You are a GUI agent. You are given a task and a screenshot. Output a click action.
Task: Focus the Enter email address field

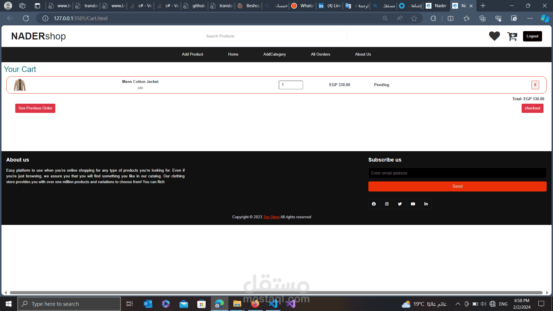tap(457, 173)
